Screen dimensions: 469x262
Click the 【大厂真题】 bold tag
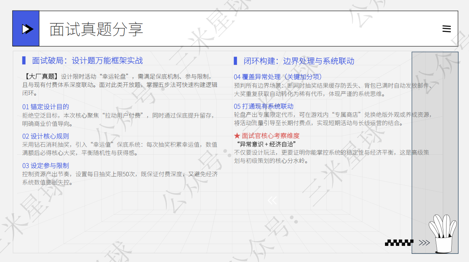click(41, 77)
